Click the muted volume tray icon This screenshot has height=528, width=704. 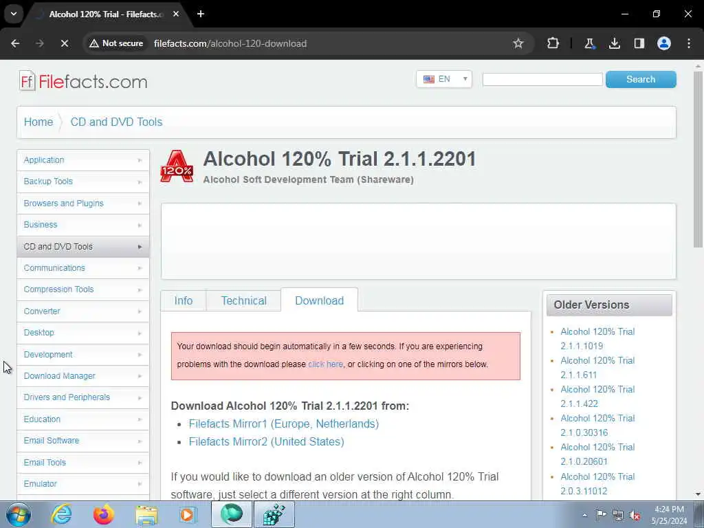point(635,515)
